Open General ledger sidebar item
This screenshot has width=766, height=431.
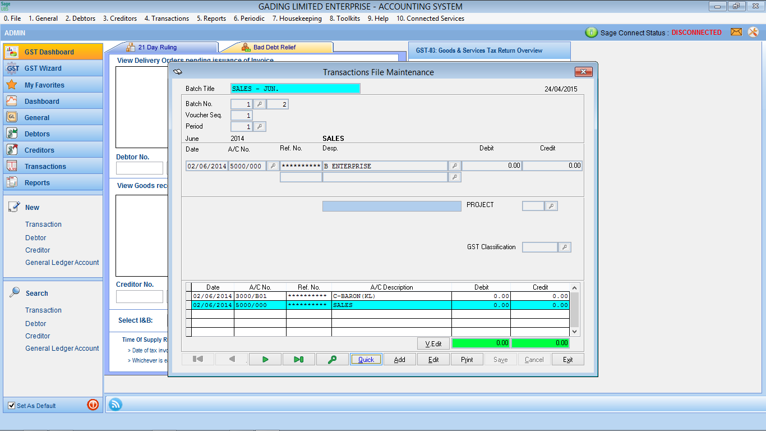click(53, 117)
